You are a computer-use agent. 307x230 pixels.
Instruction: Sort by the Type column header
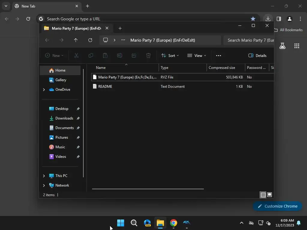tap(183, 68)
